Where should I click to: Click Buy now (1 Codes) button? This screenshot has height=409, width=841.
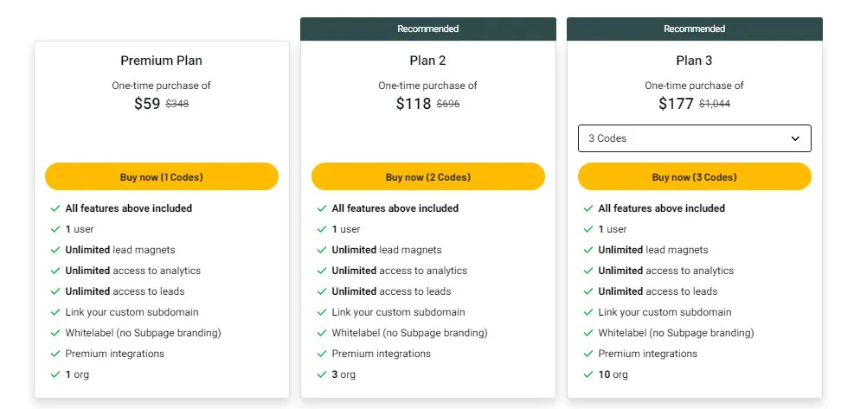click(161, 176)
